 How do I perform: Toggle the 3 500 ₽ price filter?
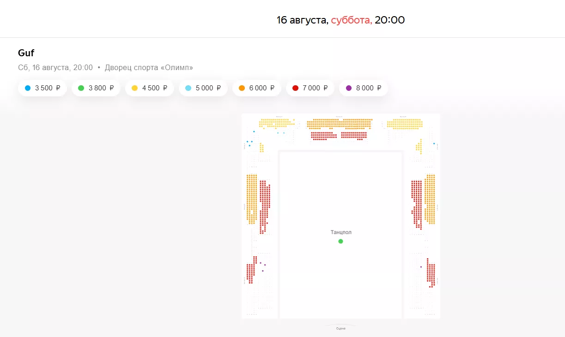(x=43, y=88)
